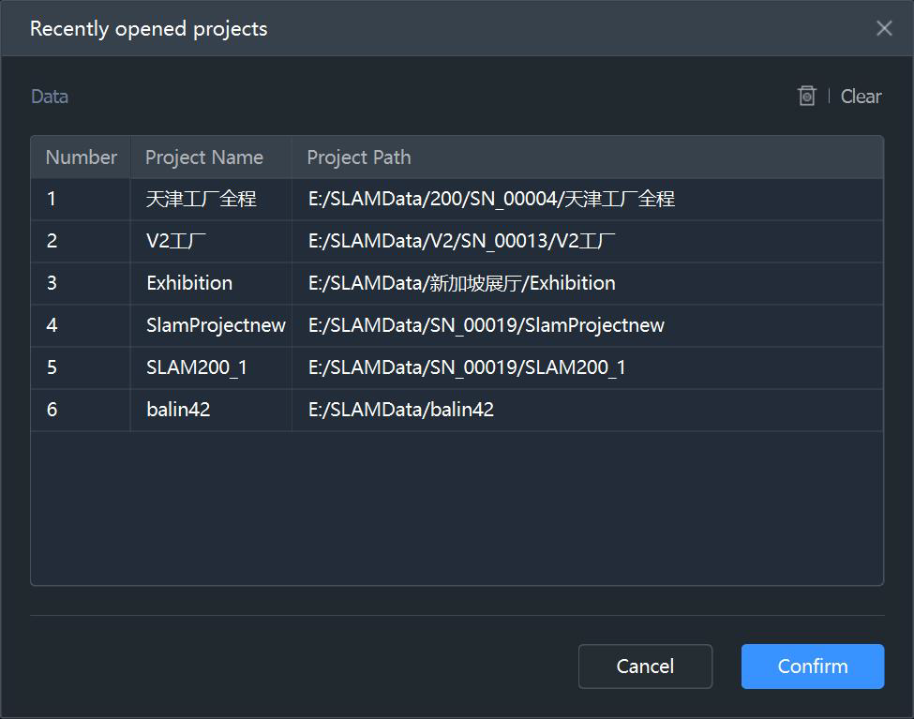Click number 5 in the SLAM200_1 row
This screenshot has height=719, width=914.
click(x=52, y=367)
